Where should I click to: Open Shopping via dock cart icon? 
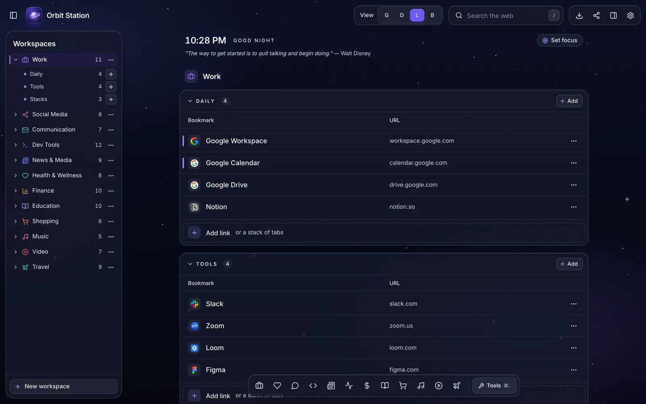403,385
